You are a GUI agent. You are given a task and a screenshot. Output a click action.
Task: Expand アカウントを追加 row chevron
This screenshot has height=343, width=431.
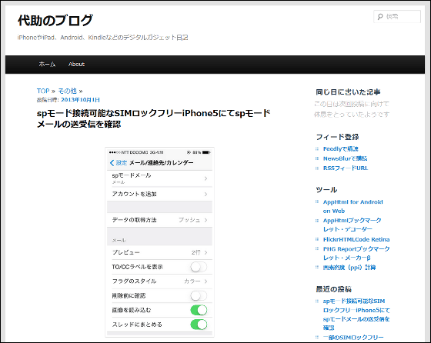click(206, 194)
